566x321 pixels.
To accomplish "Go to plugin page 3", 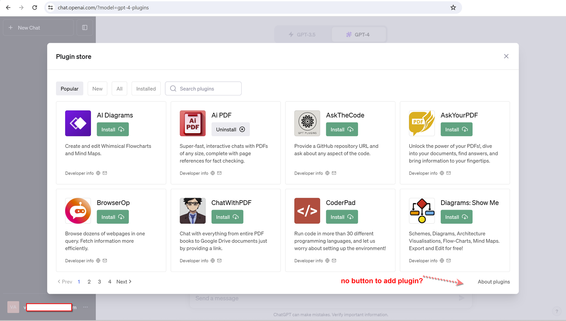I will coord(99,282).
